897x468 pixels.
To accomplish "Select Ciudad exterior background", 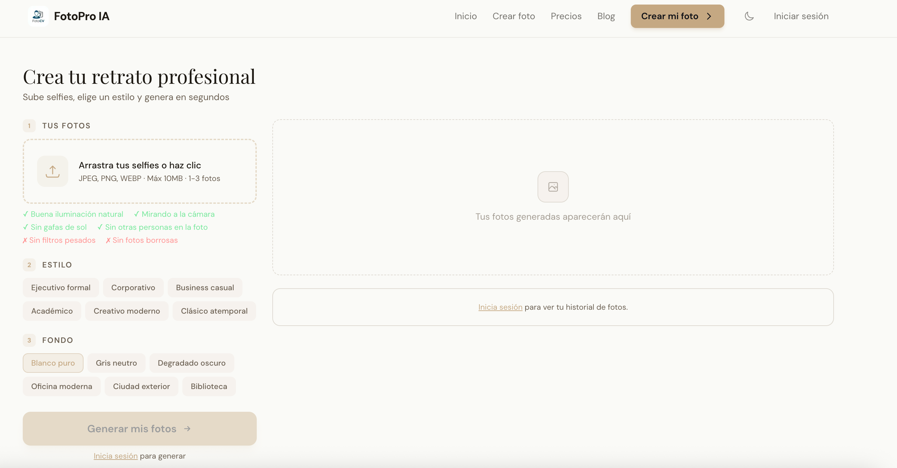I will 141,386.
